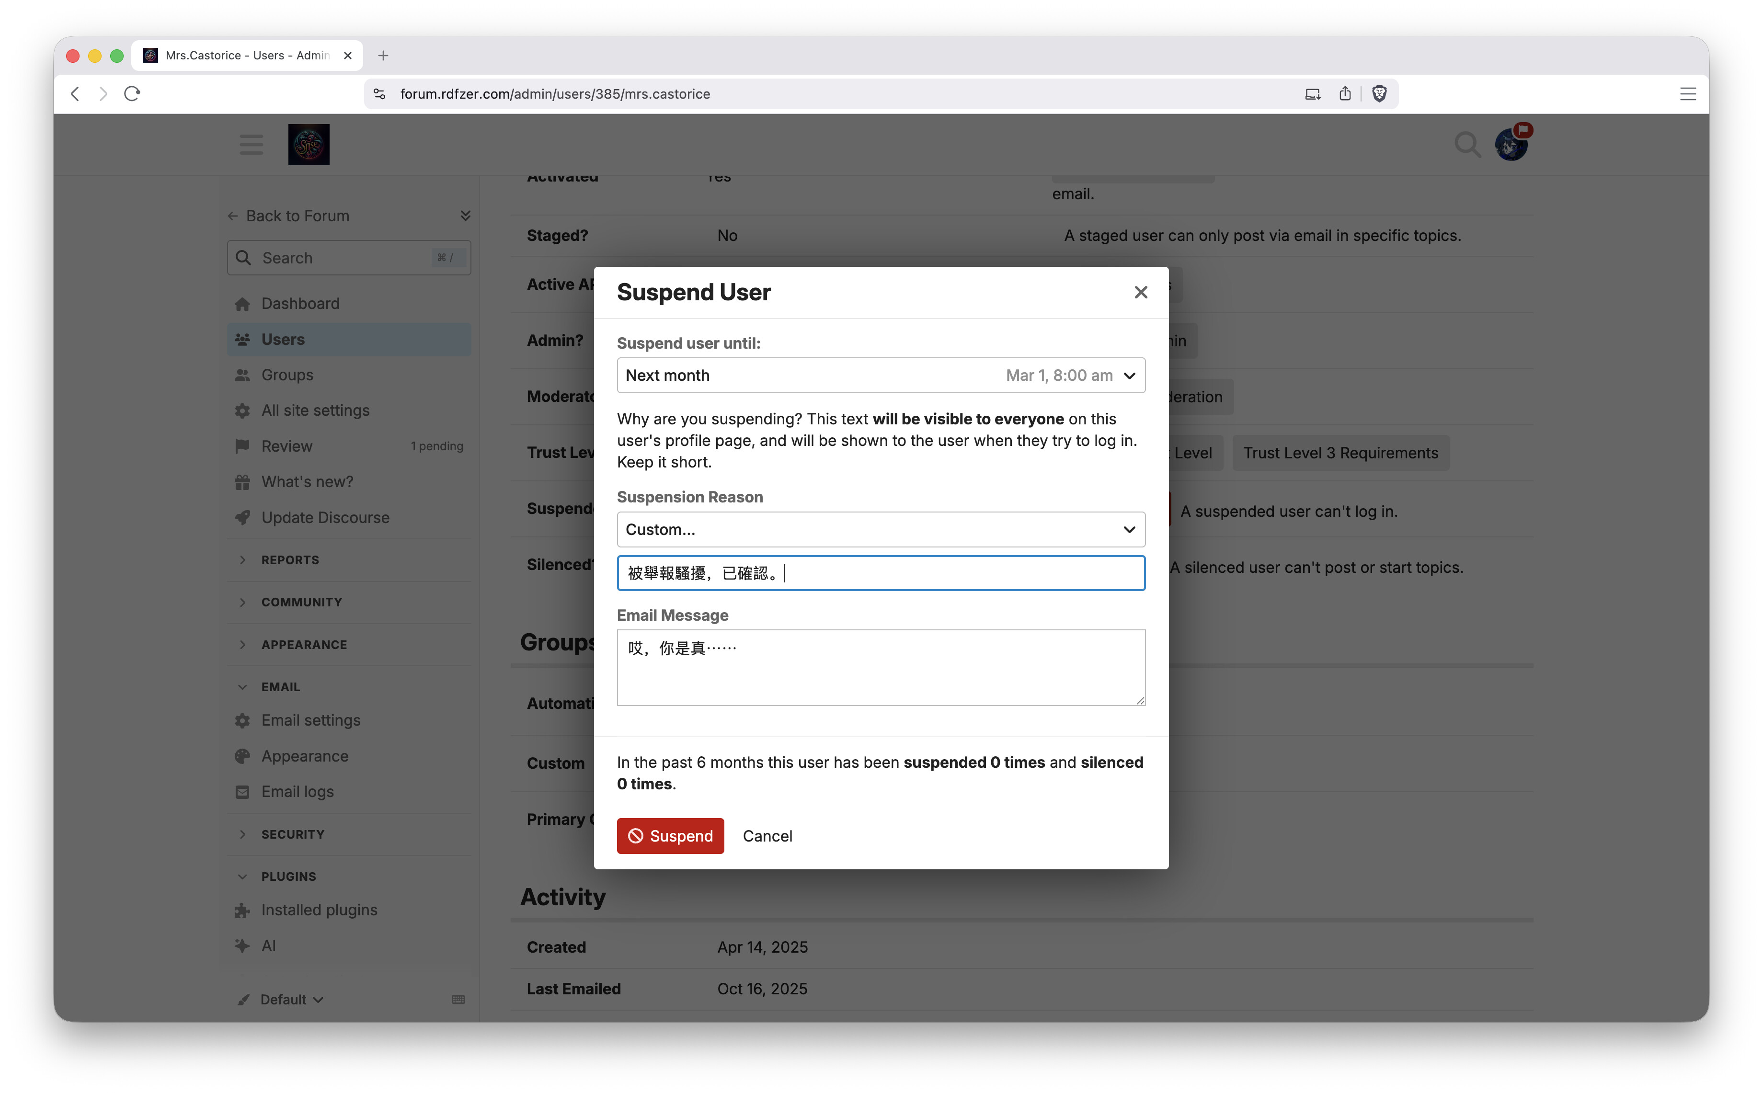The image size is (1763, 1093).
Task: Click the red Suspend button
Action: point(669,836)
